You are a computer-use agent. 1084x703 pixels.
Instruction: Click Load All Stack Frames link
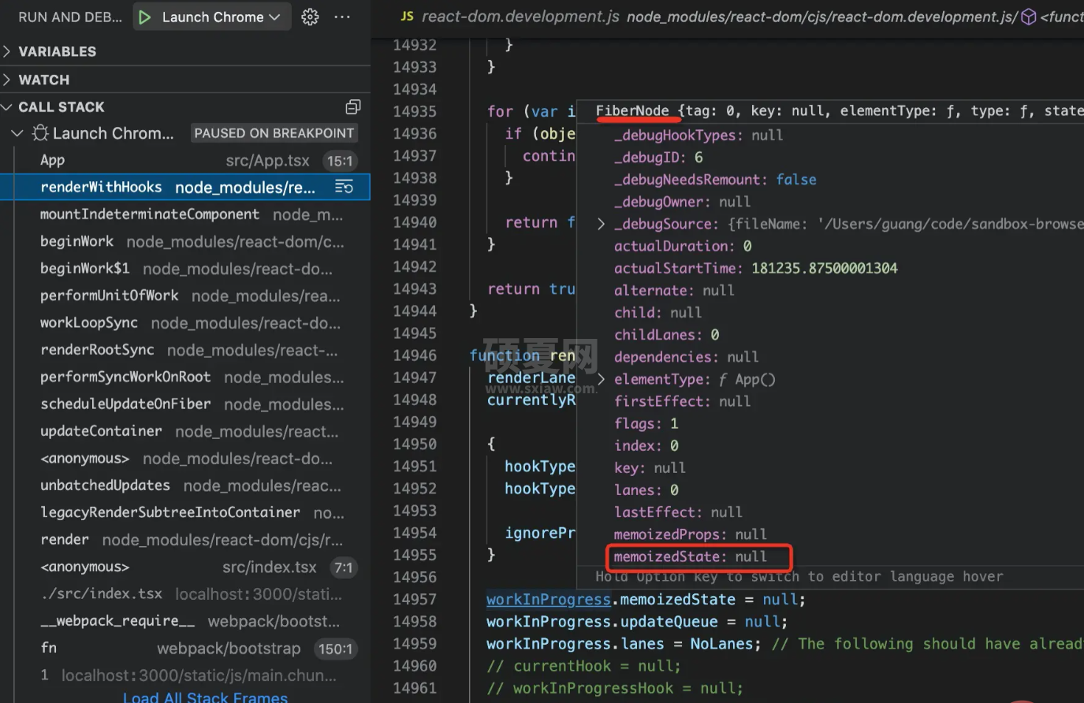pos(205,697)
